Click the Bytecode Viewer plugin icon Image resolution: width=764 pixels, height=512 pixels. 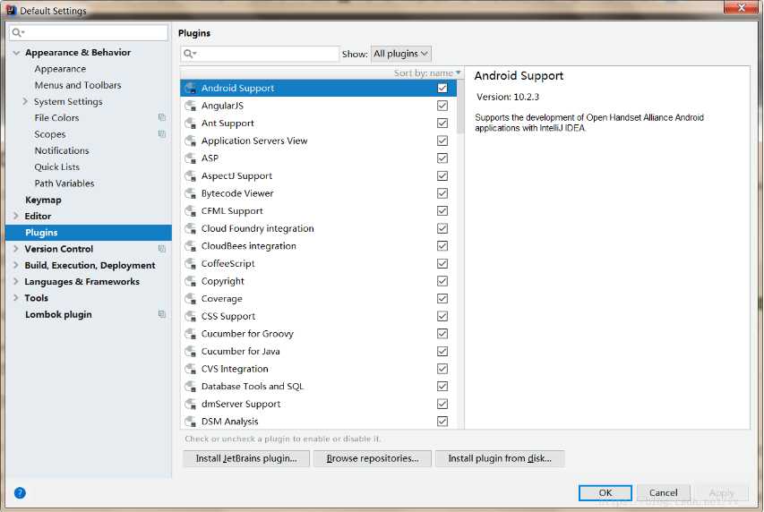coord(191,193)
